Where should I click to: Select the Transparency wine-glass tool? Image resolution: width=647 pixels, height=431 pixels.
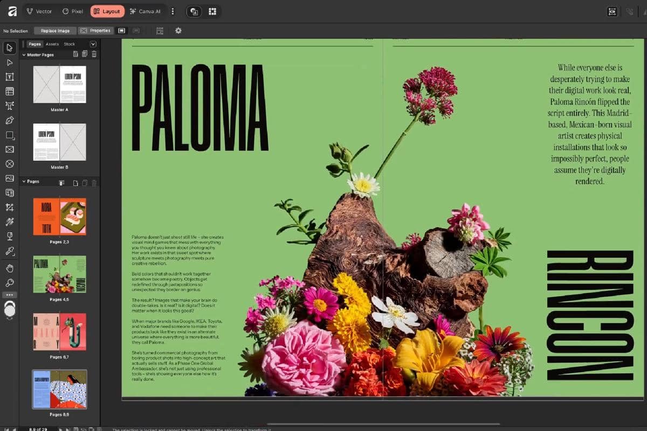tap(10, 237)
